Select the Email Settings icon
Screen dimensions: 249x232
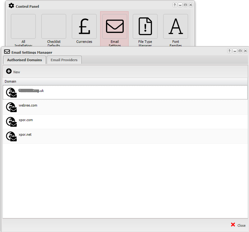(114, 26)
